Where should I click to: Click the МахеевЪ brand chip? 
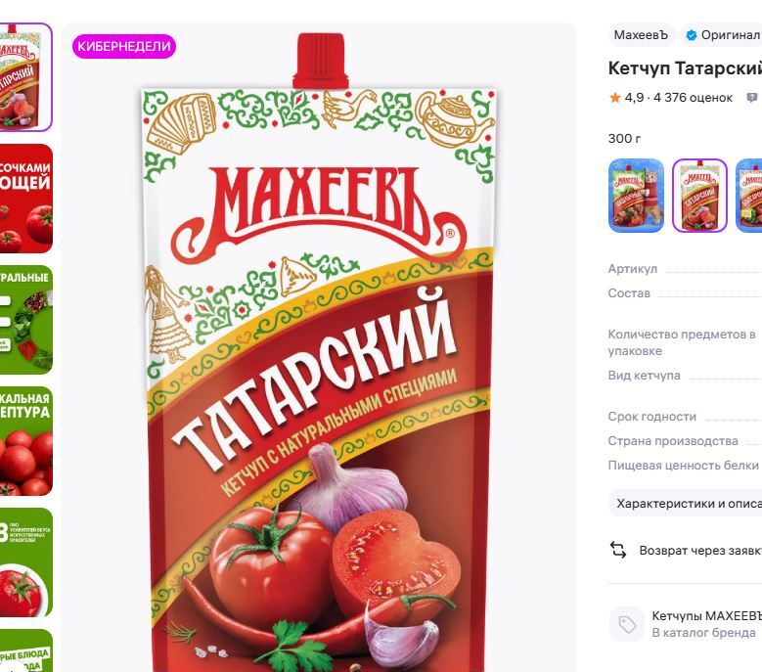coord(641,35)
